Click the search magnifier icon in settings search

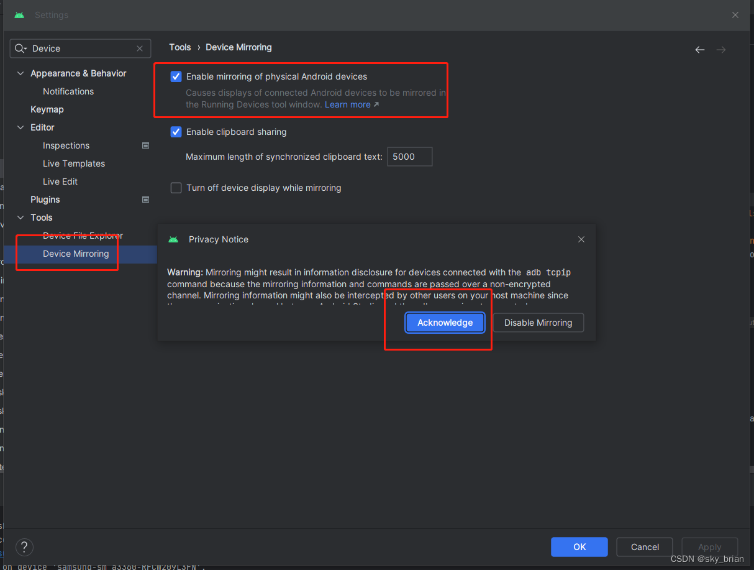[20, 48]
